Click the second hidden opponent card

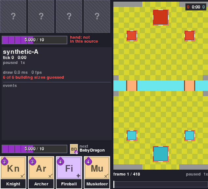pos(41,16)
